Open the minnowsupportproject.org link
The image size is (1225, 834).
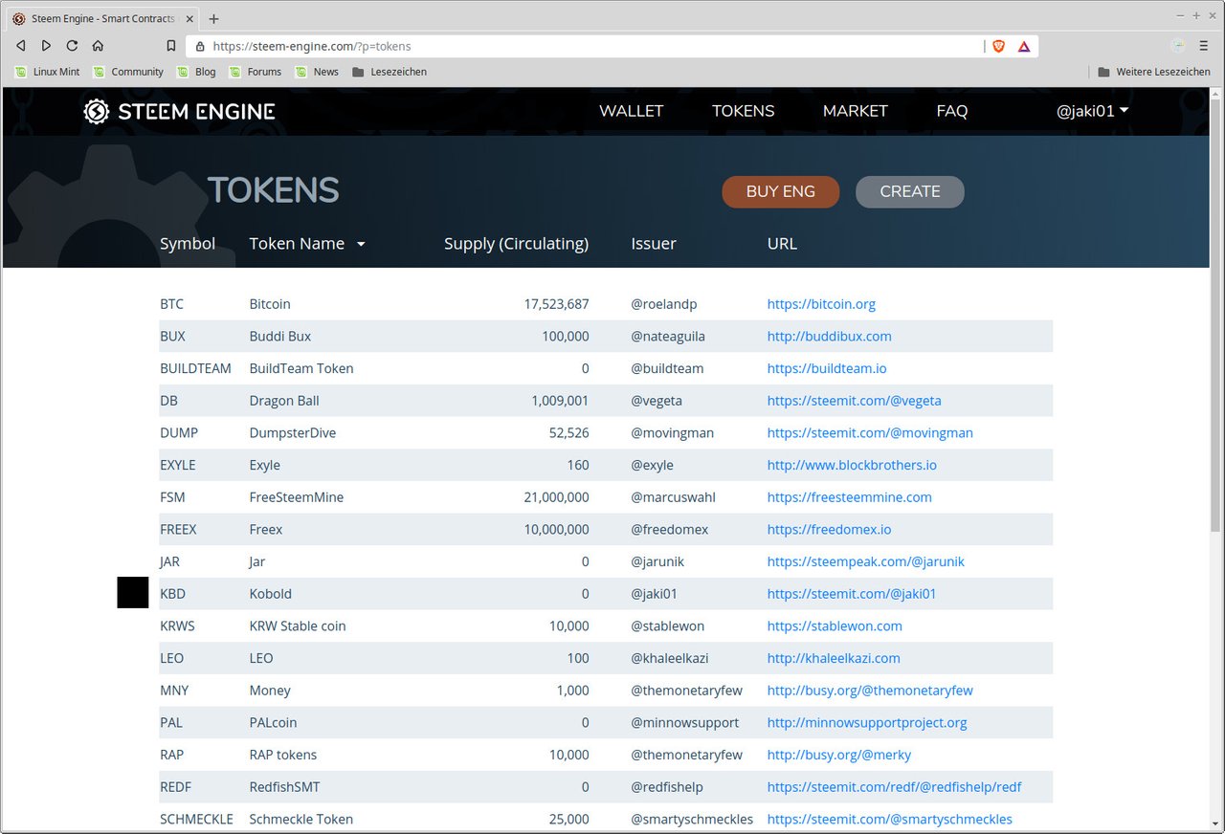click(867, 723)
